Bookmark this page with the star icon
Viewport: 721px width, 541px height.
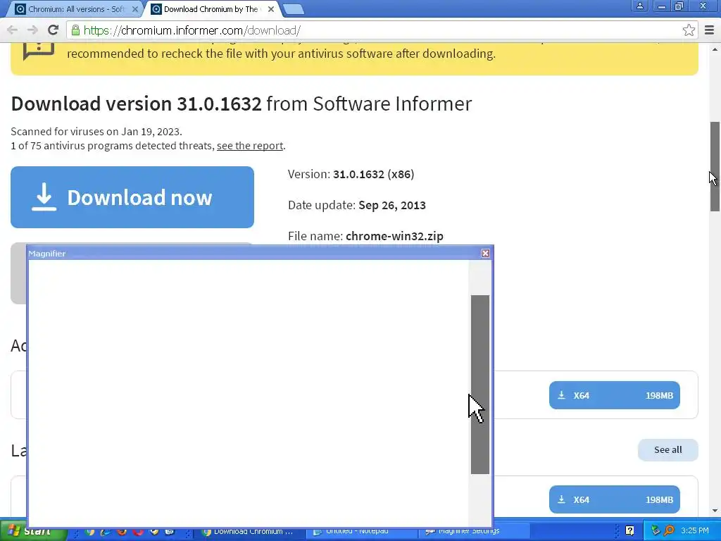pyautogui.click(x=689, y=30)
